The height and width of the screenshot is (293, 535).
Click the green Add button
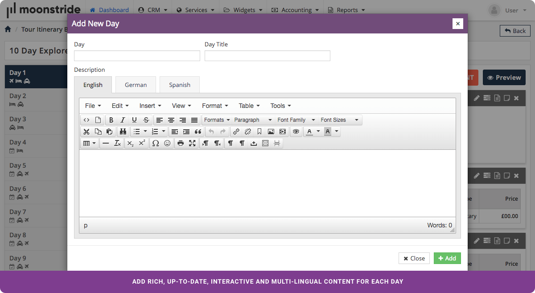tap(447, 258)
